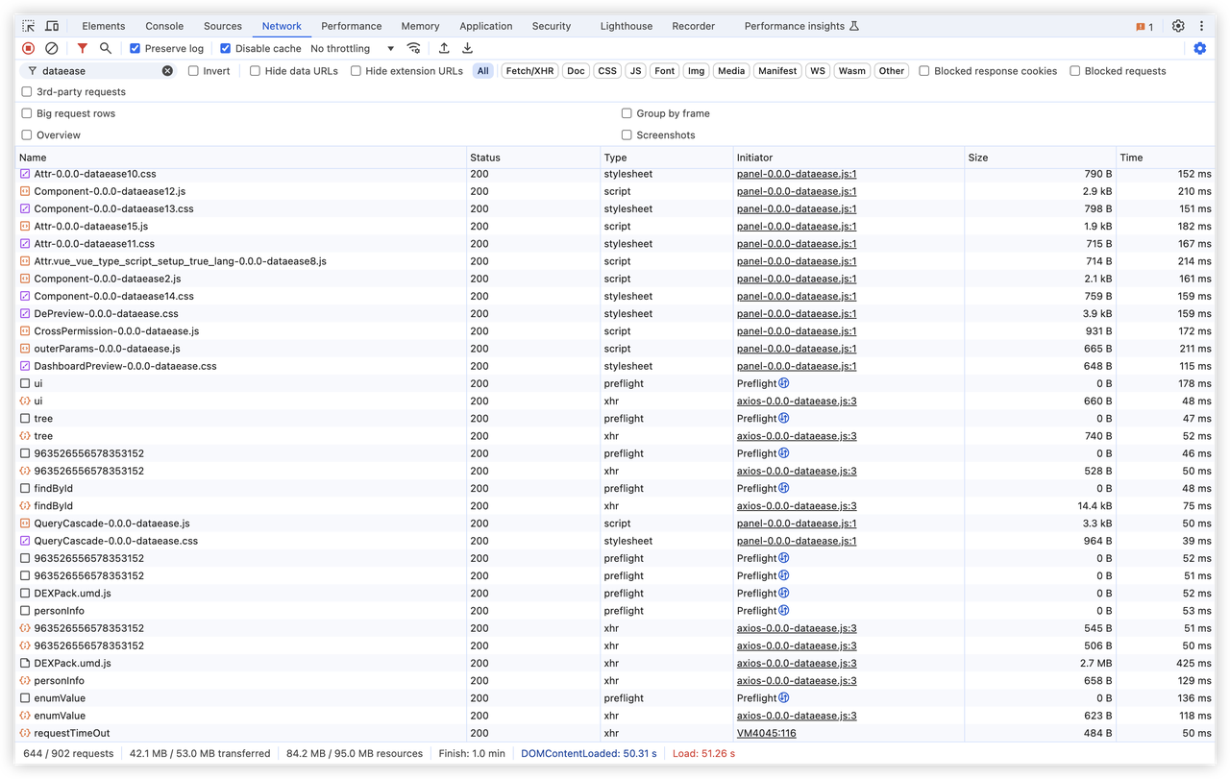This screenshot has height=779, width=1230.
Task: Toggle the filter funnel icon
Action: 83,48
